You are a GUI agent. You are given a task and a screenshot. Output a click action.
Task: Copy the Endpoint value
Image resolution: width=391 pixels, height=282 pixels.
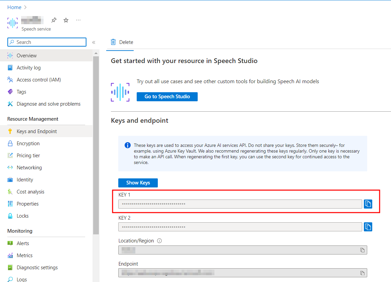click(362, 273)
